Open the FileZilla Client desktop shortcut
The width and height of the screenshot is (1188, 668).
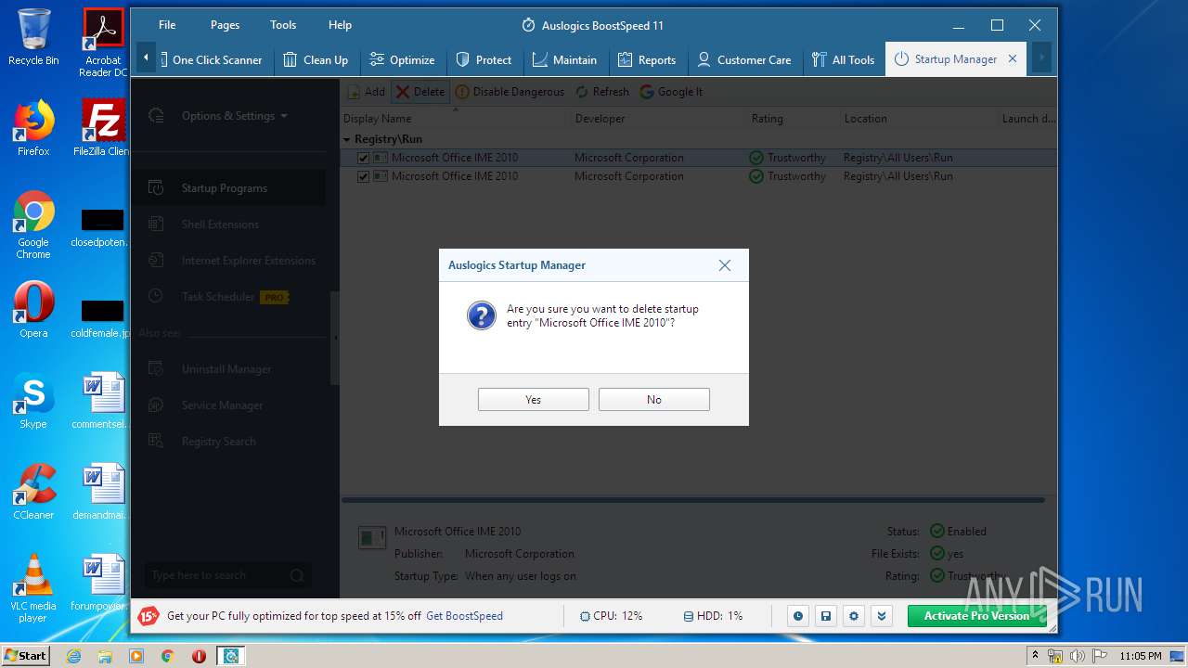click(103, 128)
